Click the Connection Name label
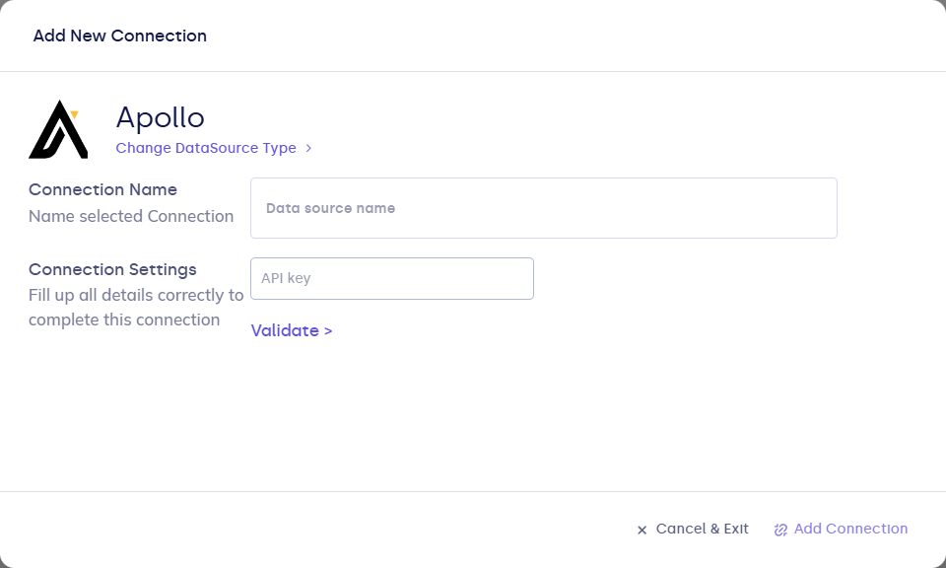The height and width of the screenshot is (568, 946). pos(103,189)
